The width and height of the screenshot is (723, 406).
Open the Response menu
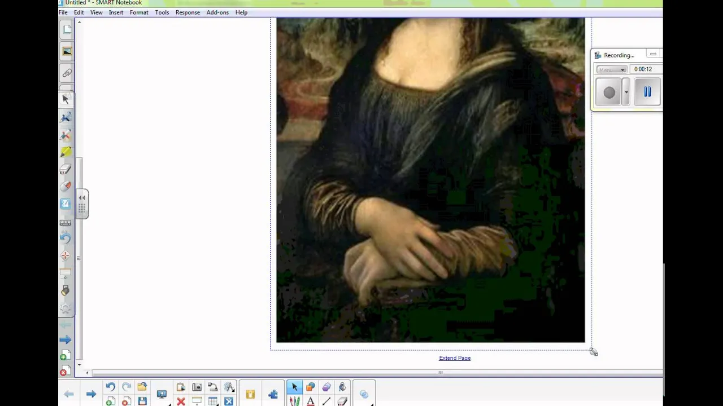click(x=188, y=12)
